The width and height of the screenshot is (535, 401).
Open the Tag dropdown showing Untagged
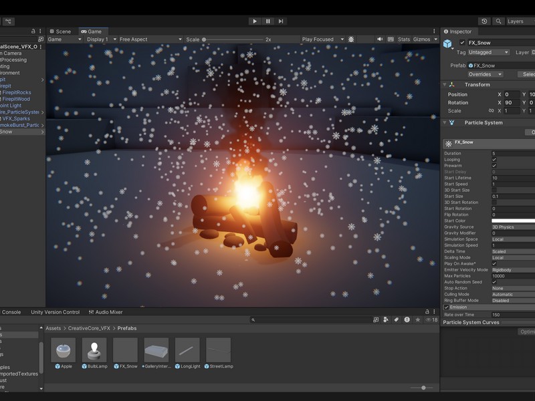488,51
